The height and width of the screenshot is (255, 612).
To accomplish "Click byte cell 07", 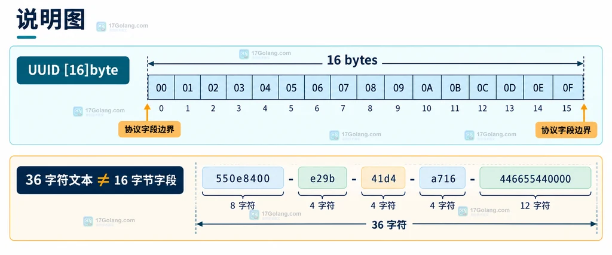I will pos(344,88).
